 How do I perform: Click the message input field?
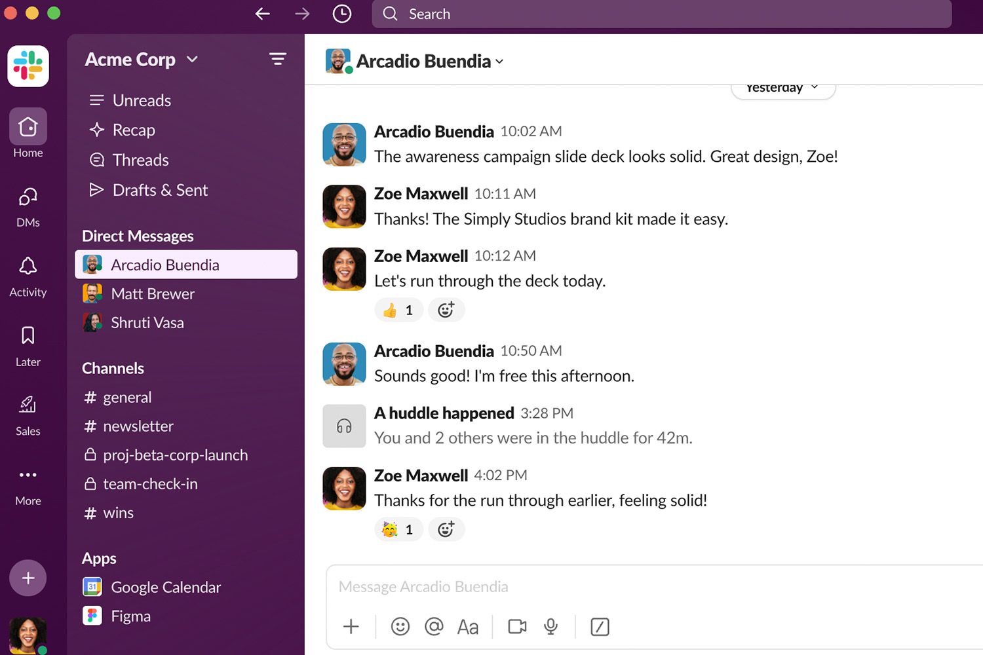(590, 587)
